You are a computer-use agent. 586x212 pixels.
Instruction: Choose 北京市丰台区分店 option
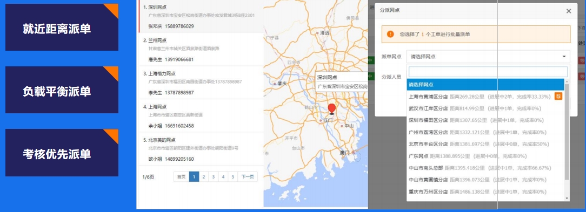pyautogui.click(x=485, y=144)
